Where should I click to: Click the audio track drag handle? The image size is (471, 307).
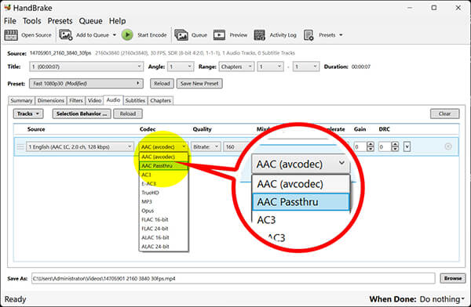coord(20,147)
